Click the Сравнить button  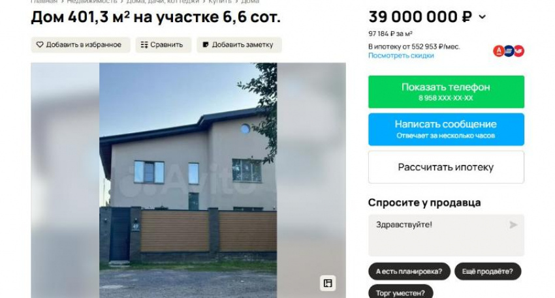coord(163,45)
